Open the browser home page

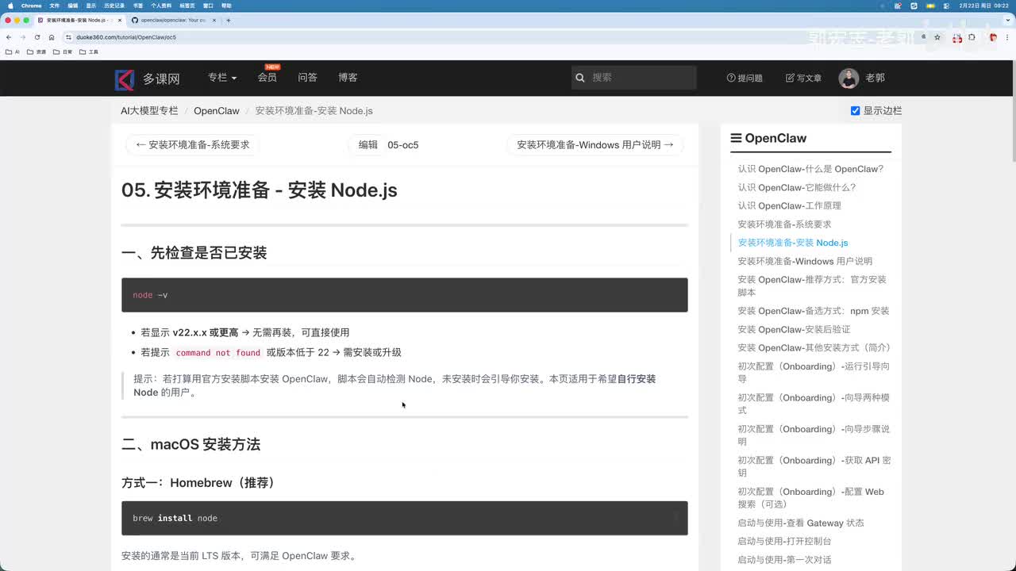pos(51,37)
